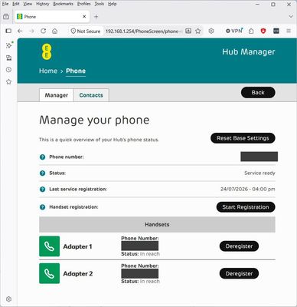This screenshot has width=297, height=307.
Task: Click Start Registration button
Action: pyautogui.click(x=246, y=207)
